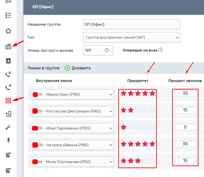This screenshot has width=204, height=177.
Task: Click the "Название группы" text field
Action: click(x=131, y=24)
